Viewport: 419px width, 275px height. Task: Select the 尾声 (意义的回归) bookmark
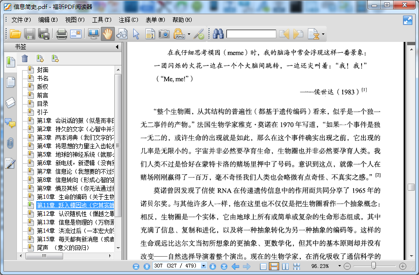[64, 248]
